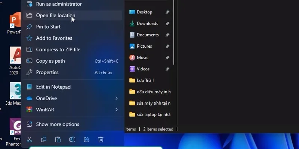Click the Cut scissors icon
This screenshot has width=299, height=149.
coord(29,139)
